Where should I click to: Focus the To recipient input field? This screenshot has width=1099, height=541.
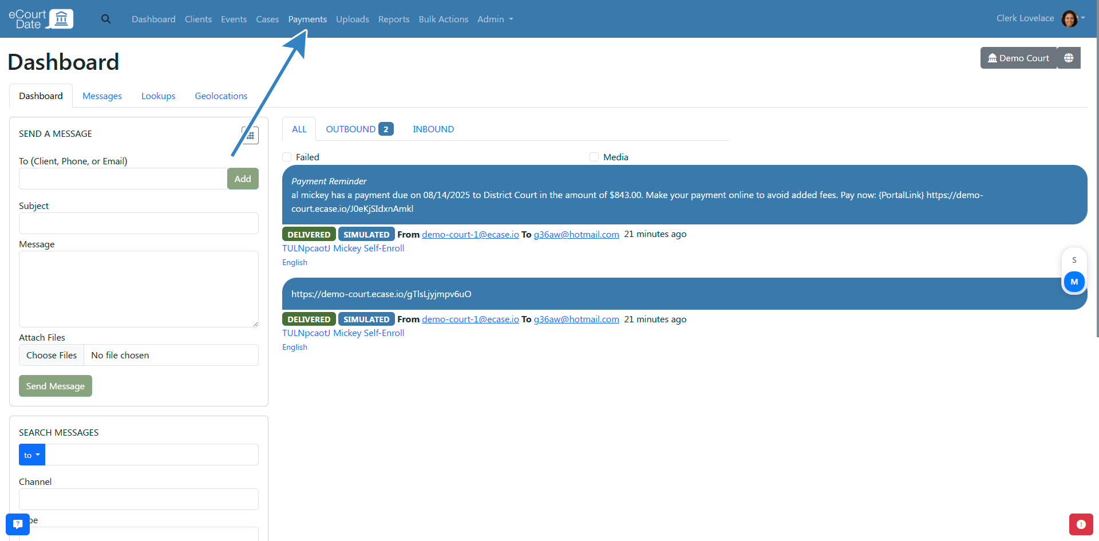(x=123, y=179)
